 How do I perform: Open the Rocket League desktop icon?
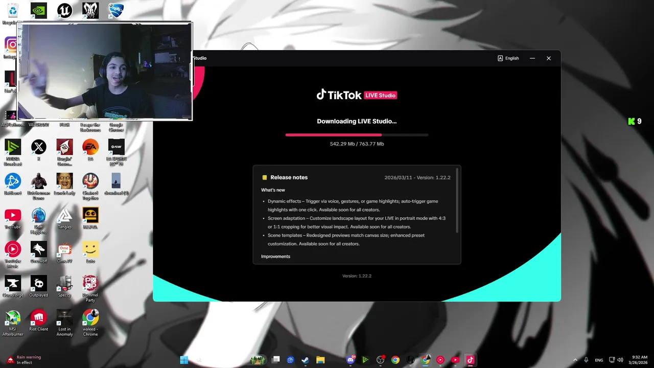116,11
